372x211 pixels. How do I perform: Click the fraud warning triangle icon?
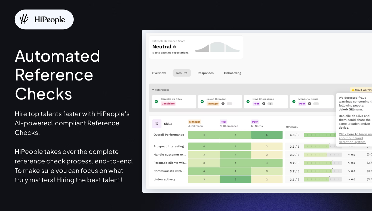[x=353, y=89]
